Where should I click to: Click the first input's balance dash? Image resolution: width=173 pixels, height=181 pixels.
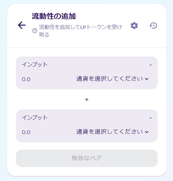(151, 65)
